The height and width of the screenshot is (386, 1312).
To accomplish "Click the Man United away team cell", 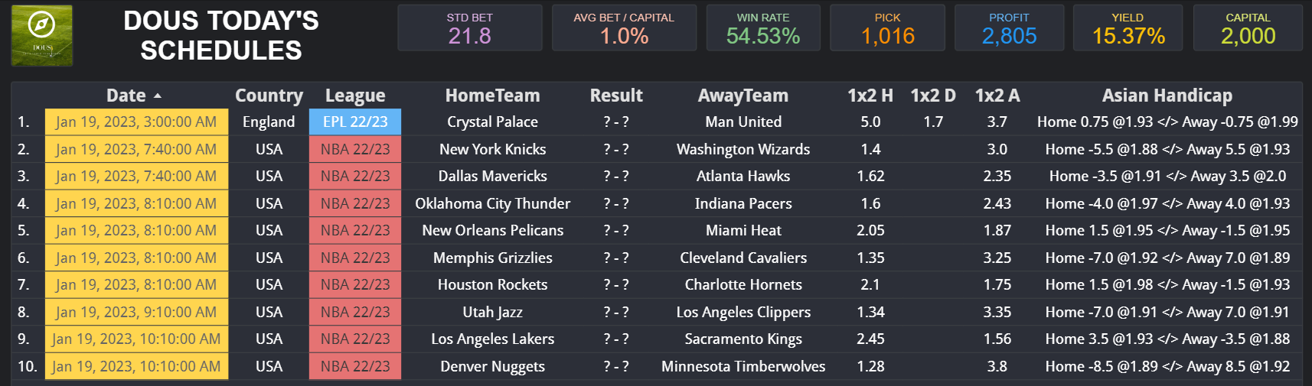I will click(x=742, y=122).
